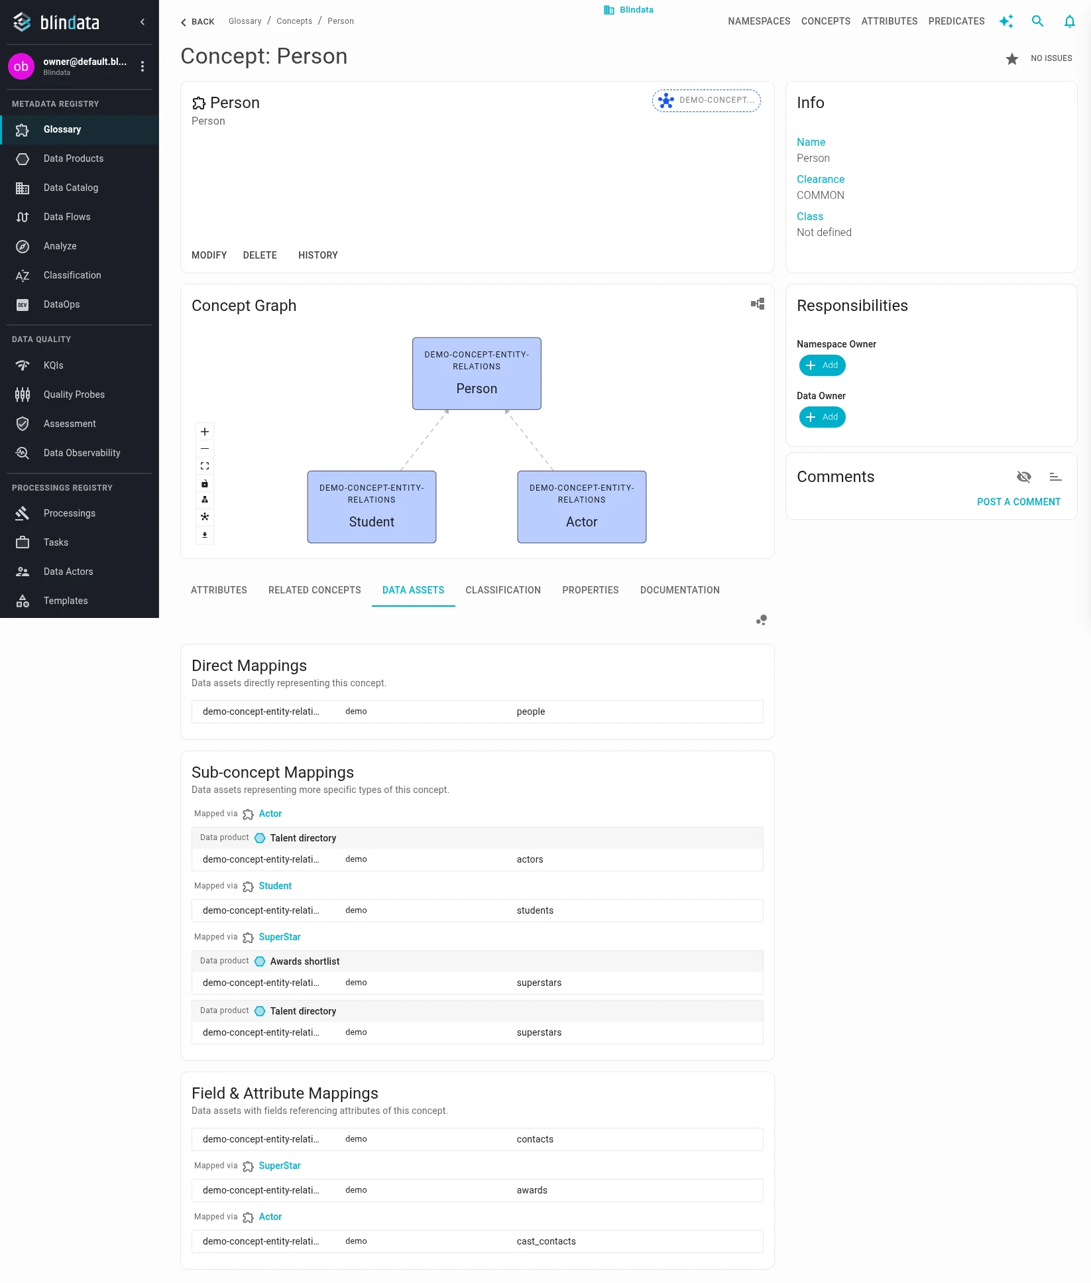Open the SuperStar link under Sub-concept Mappings
Viewport: 1091px width, 1283px height.
[280, 937]
